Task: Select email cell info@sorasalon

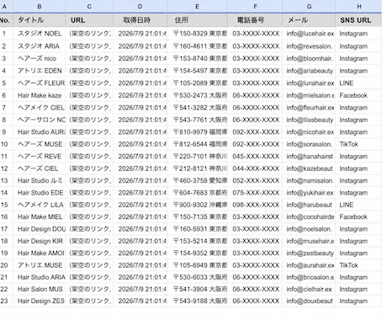Action: tap(309, 144)
